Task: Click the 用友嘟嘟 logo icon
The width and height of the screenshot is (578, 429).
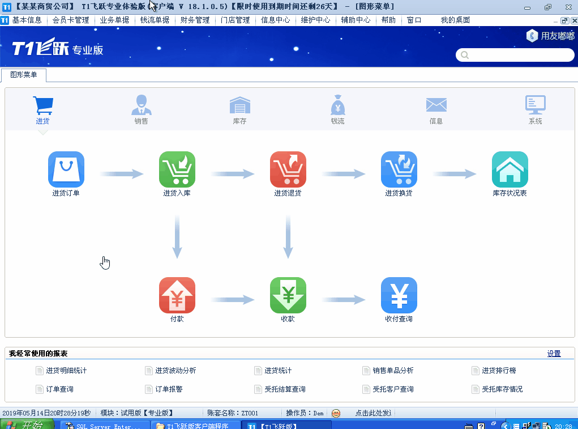Action: pos(532,36)
